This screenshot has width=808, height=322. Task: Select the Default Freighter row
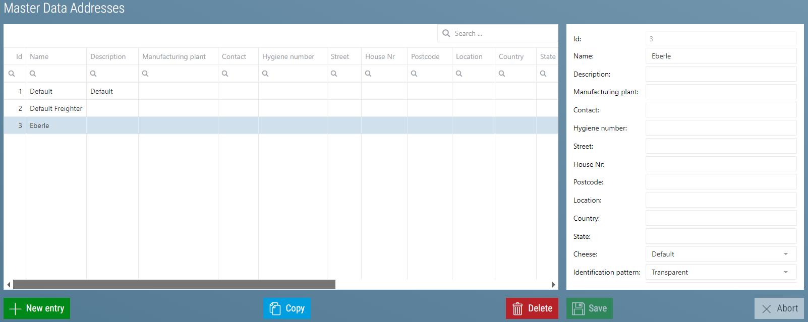[56, 108]
